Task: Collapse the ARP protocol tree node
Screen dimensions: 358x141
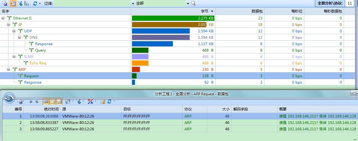Action: pos(9,70)
